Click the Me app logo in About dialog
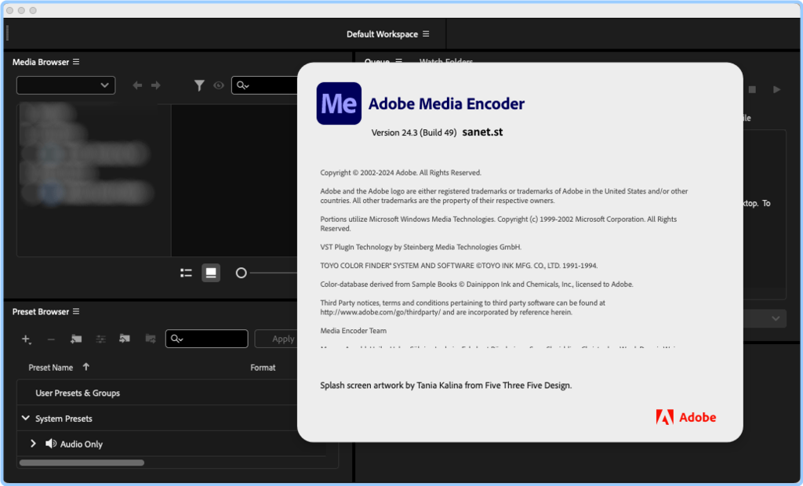 (x=339, y=103)
